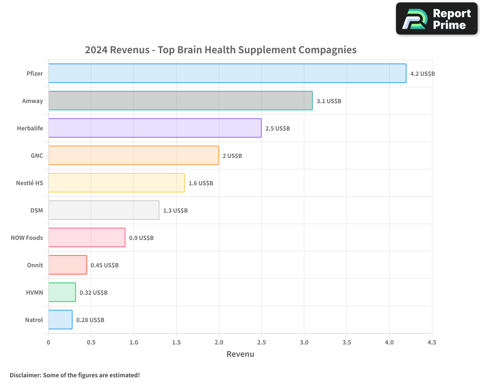Click the Revenu axis title
480x384 pixels.
240,354
